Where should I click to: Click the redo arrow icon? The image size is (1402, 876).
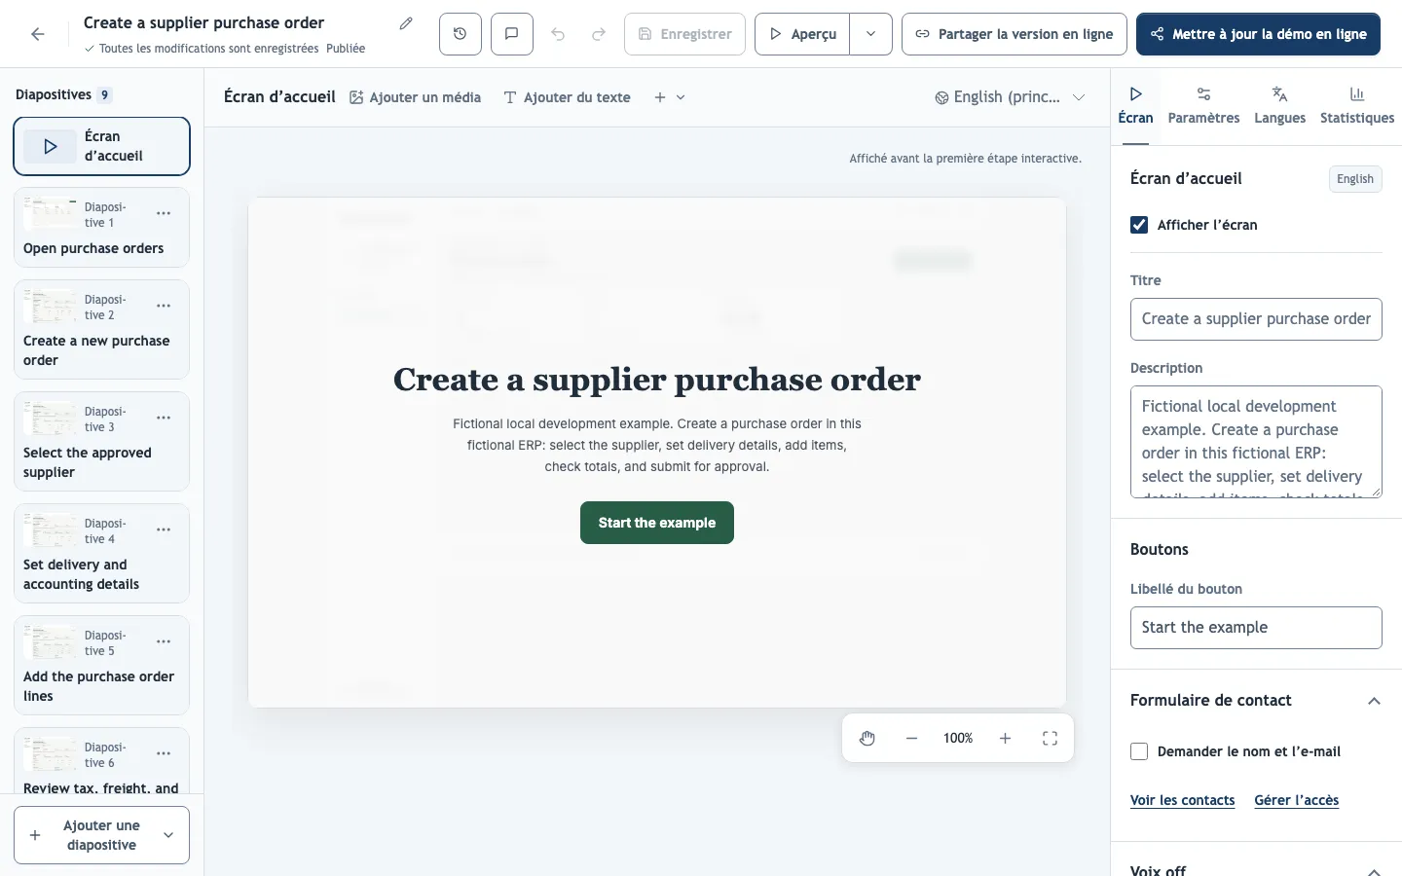pos(599,34)
